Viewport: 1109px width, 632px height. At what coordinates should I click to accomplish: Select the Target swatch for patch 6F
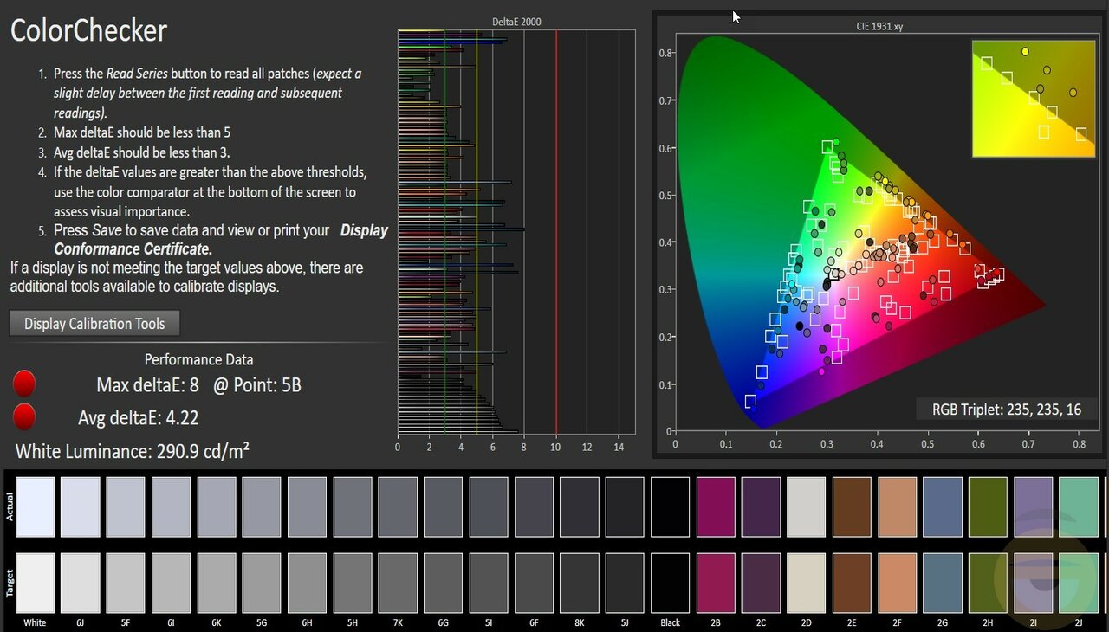tap(535, 584)
